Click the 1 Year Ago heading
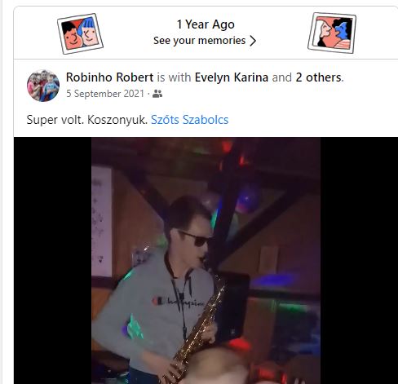The width and height of the screenshot is (398, 384). [x=206, y=24]
